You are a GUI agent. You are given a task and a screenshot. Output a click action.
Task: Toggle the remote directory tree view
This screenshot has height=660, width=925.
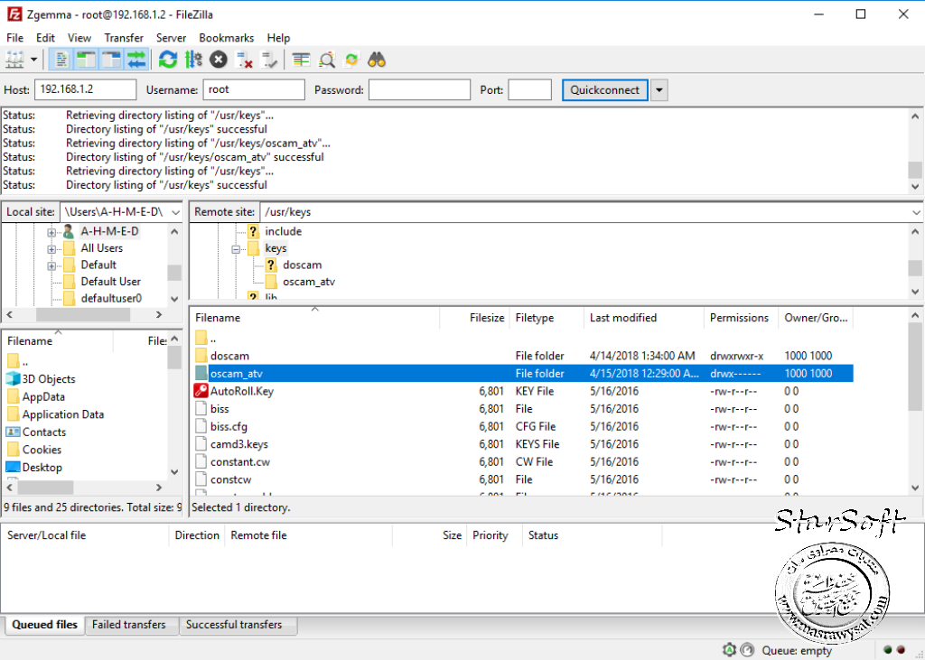[111, 60]
